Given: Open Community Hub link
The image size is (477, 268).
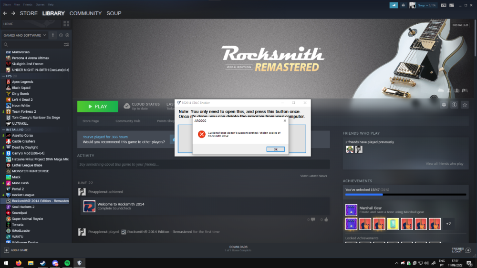Looking at the screenshot, I should tap(128, 121).
